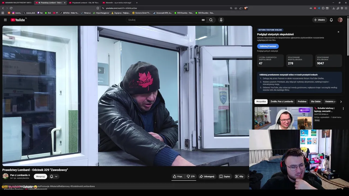Click the search magnifier button

[211, 20]
